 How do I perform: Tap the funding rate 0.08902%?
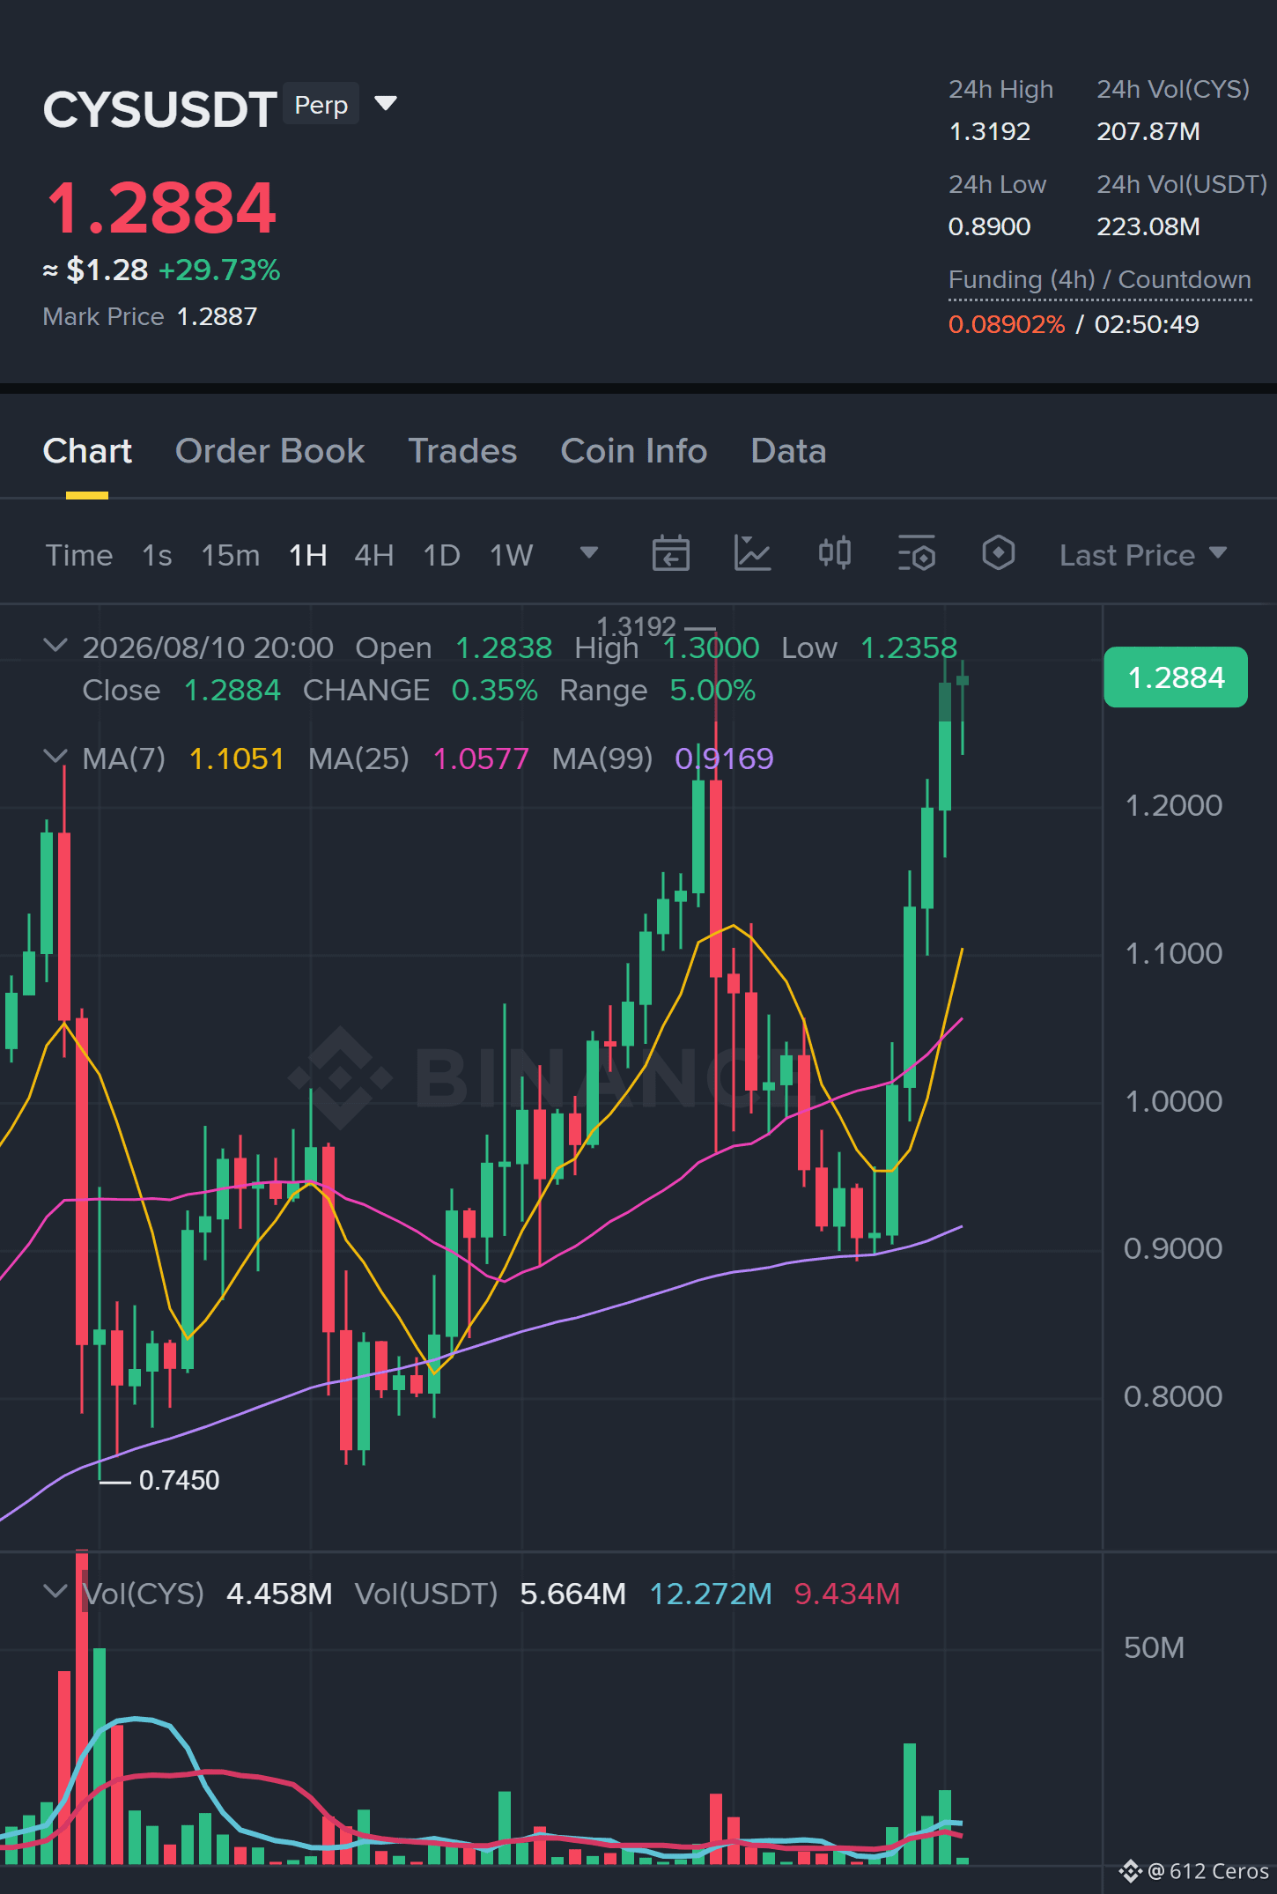coord(1007,324)
